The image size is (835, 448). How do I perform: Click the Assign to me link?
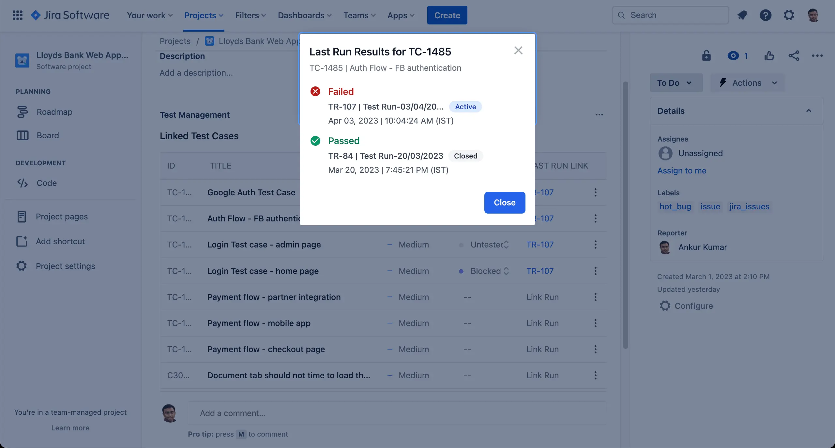coord(682,171)
